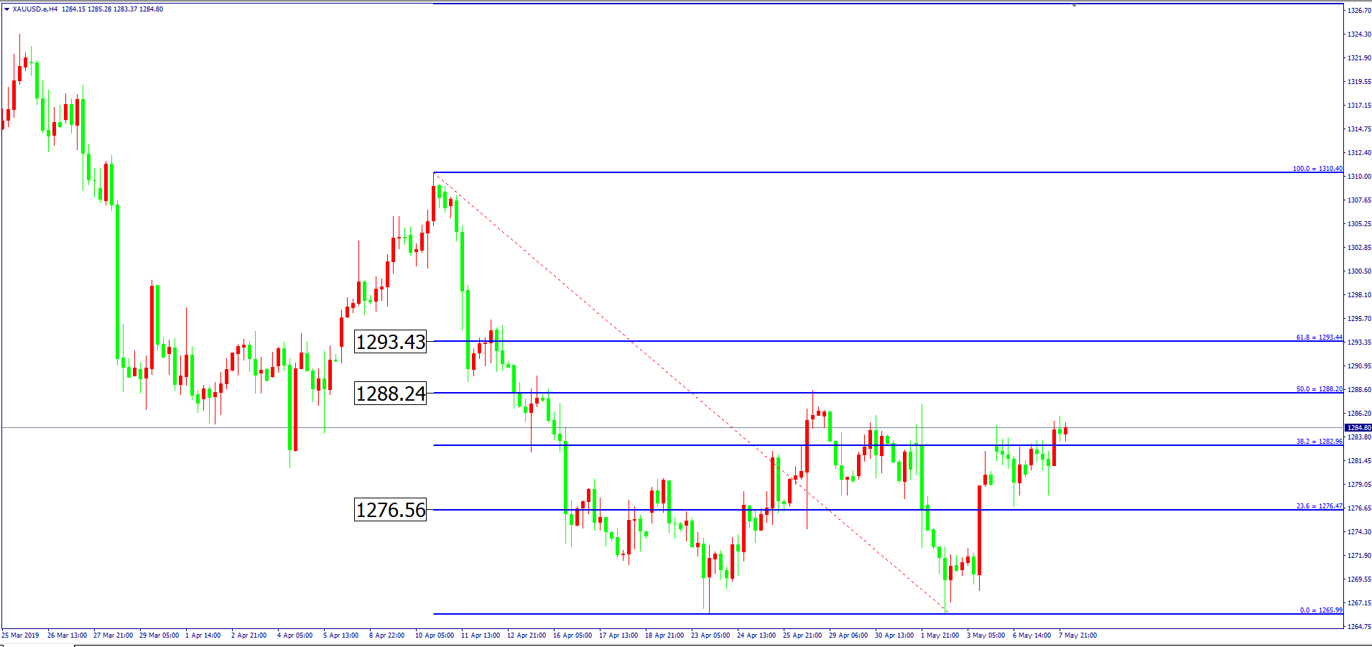The width and height of the screenshot is (1372, 647).
Task: Click the dropdown arrow beside XAUUSD.e,H4
Action: point(6,9)
